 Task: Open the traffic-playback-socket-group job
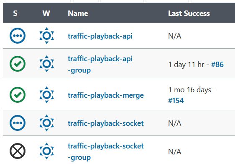pyautogui.click(x=106, y=152)
